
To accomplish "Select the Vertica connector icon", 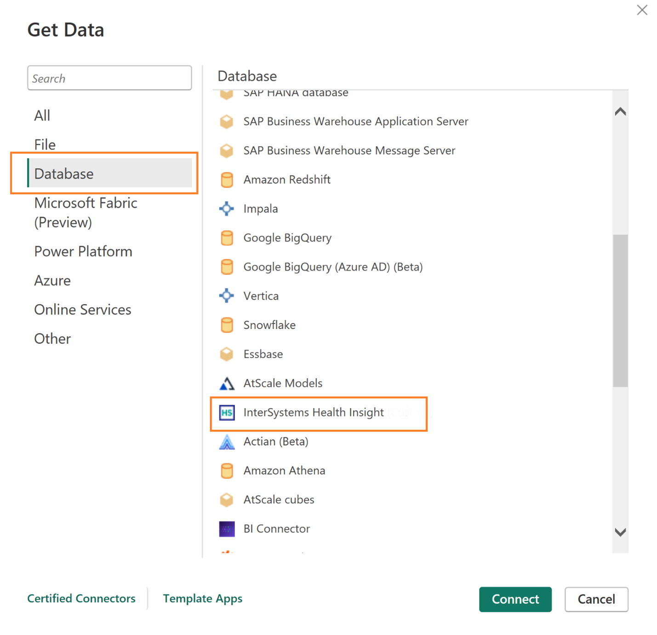I will 227,296.
